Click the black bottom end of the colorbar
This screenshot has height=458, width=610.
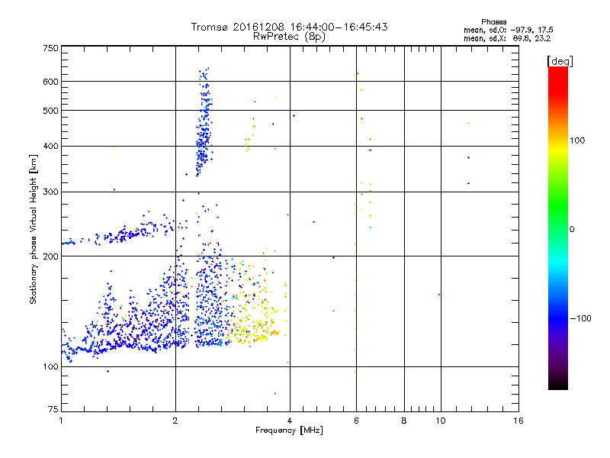pyautogui.click(x=558, y=384)
